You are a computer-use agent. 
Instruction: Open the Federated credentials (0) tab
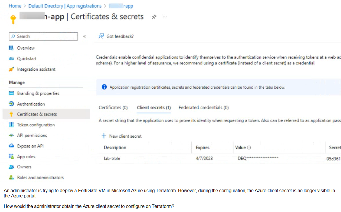tap(203, 108)
